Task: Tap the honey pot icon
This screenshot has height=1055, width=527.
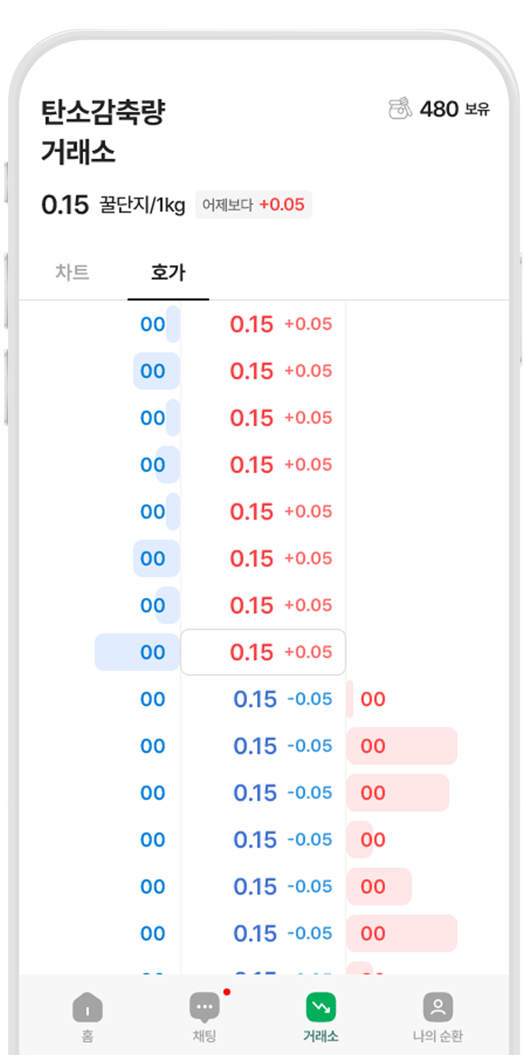Action: [400, 108]
